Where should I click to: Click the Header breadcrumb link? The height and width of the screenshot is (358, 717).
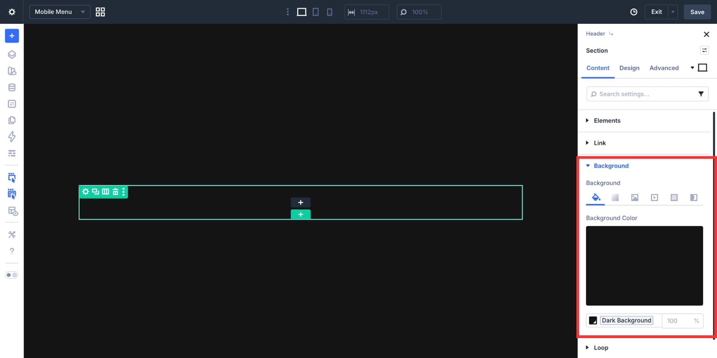(x=596, y=34)
